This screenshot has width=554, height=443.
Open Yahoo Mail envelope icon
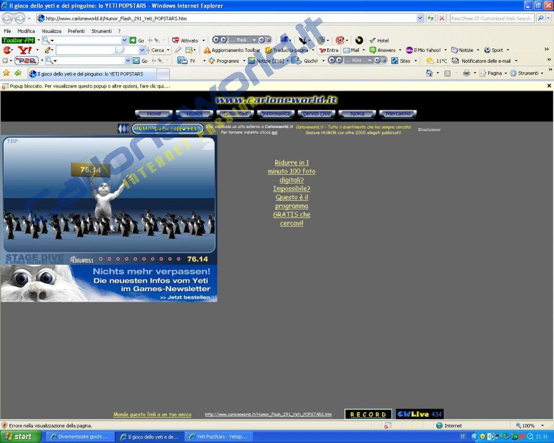click(347, 50)
